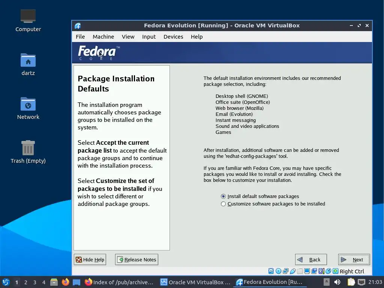The height and width of the screenshot is (288, 384).
Task: Open the start menu bird icon in taskbar
Action: point(6,282)
